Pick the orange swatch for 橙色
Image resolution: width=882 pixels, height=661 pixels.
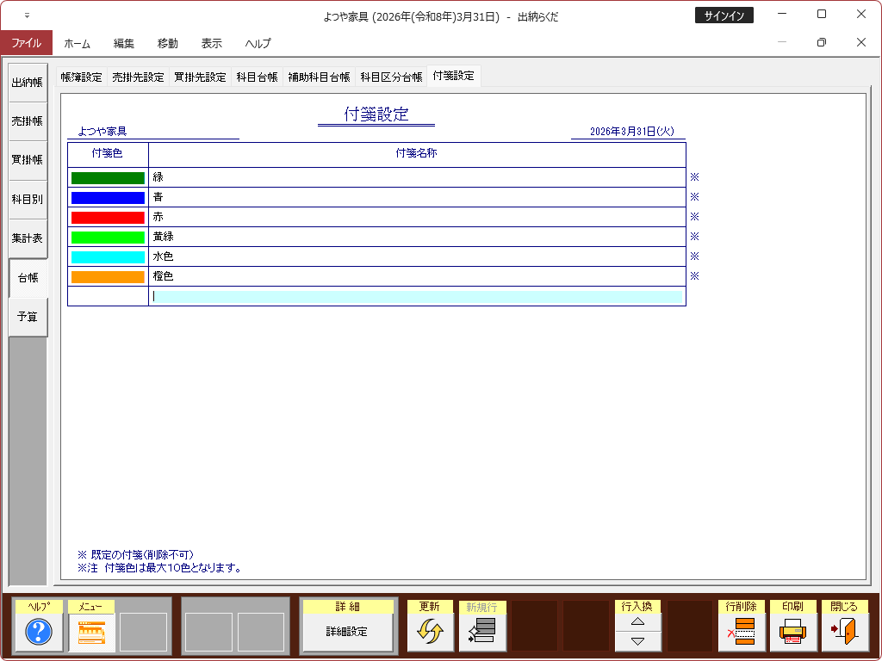[108, 277]
